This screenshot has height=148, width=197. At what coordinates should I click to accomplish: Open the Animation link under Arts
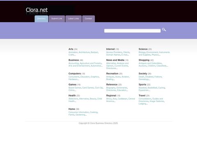pos(73,52)
